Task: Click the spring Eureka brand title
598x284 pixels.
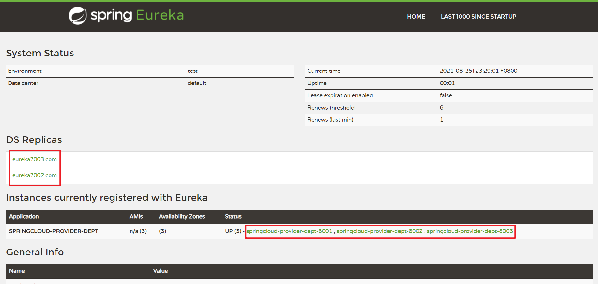Action: click(x=137, y=15)
